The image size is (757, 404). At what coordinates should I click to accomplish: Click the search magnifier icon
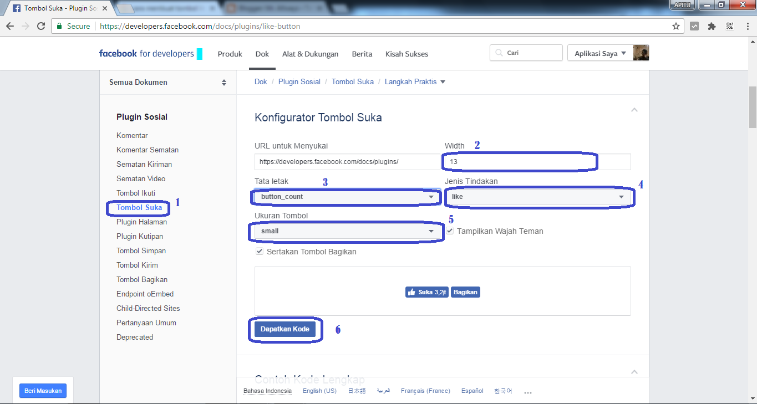[499, 53]
